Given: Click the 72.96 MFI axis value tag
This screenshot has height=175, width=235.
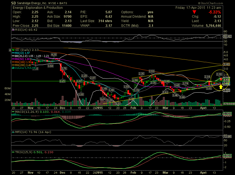Looking at the screenshot, I should point(227,136).
